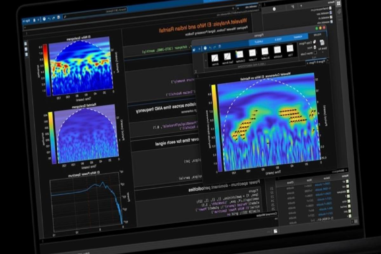
Task: Add an X-Label using the gallery icon
Action: [x=265, y=52]
